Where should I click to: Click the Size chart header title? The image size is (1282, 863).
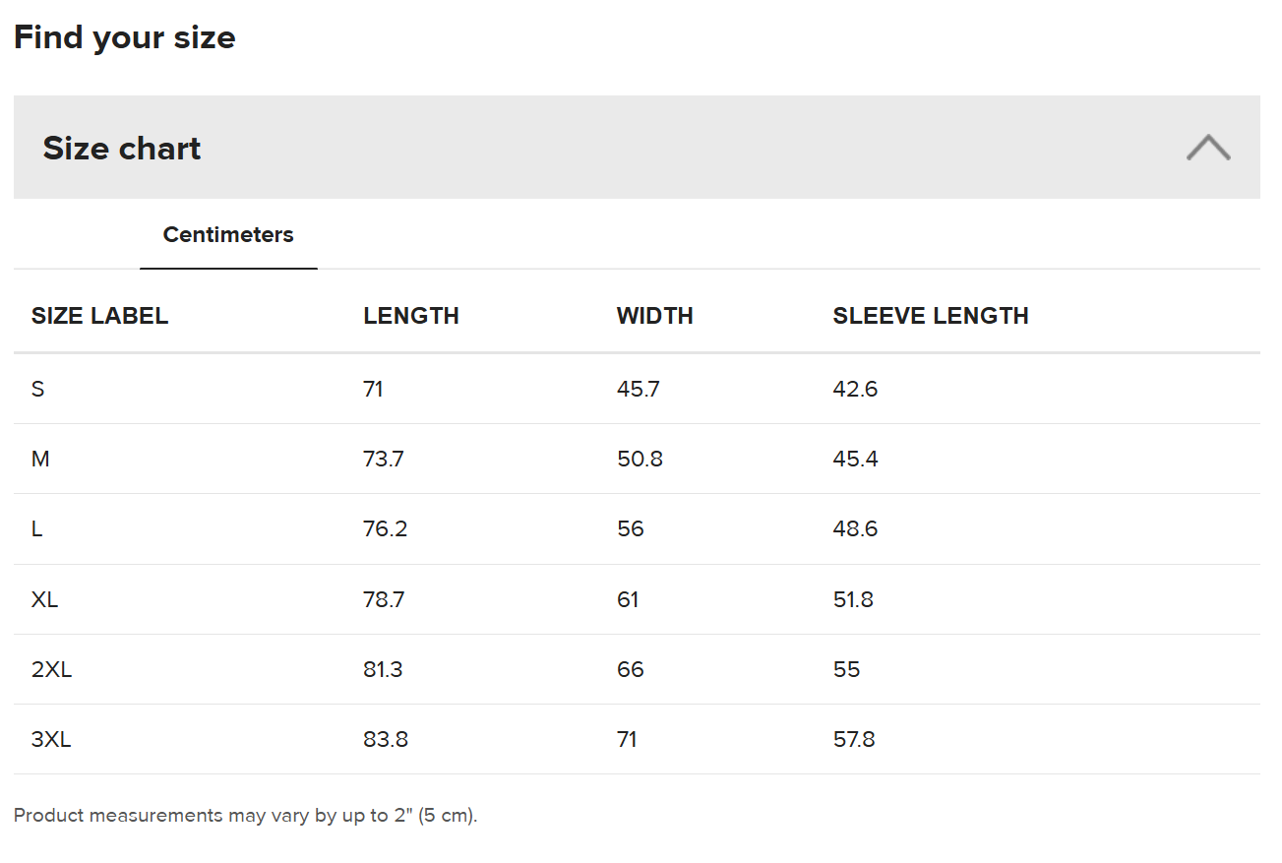pyautogui.click(x=122, y=149)
